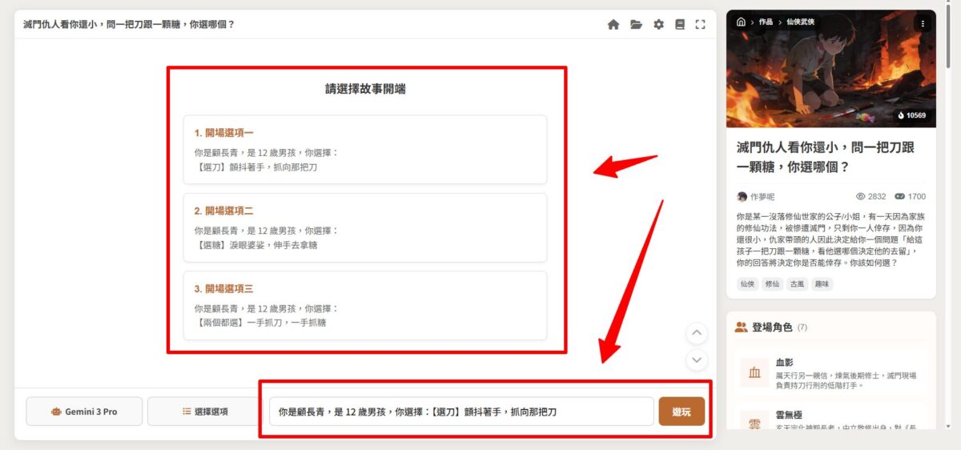Screen dimensions: 961x450
Task: Click the 作品 breadcrumb link
Action: [x=766, y=22]
